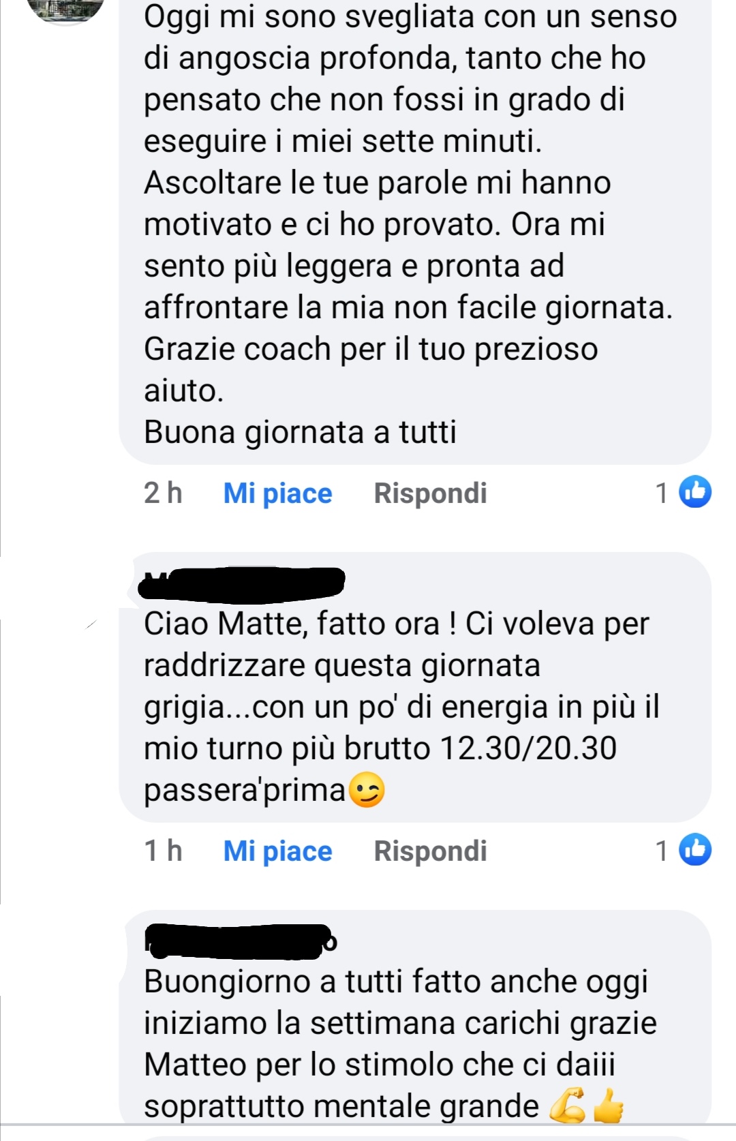Viewport: 736px width, 1141px height.
Task: Tap the flexed bicep emoji in the last comment
Action: click(567, 1106)
